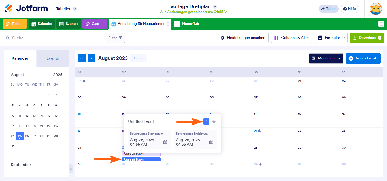
Task: Open calendar picker for Bevorzugtes Startdatum
Action: point(165,142)
